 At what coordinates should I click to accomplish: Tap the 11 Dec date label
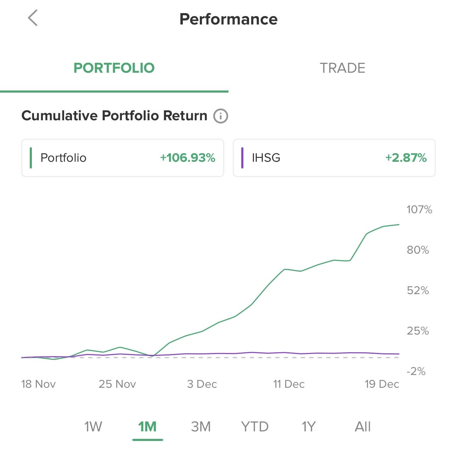[289, 384]
